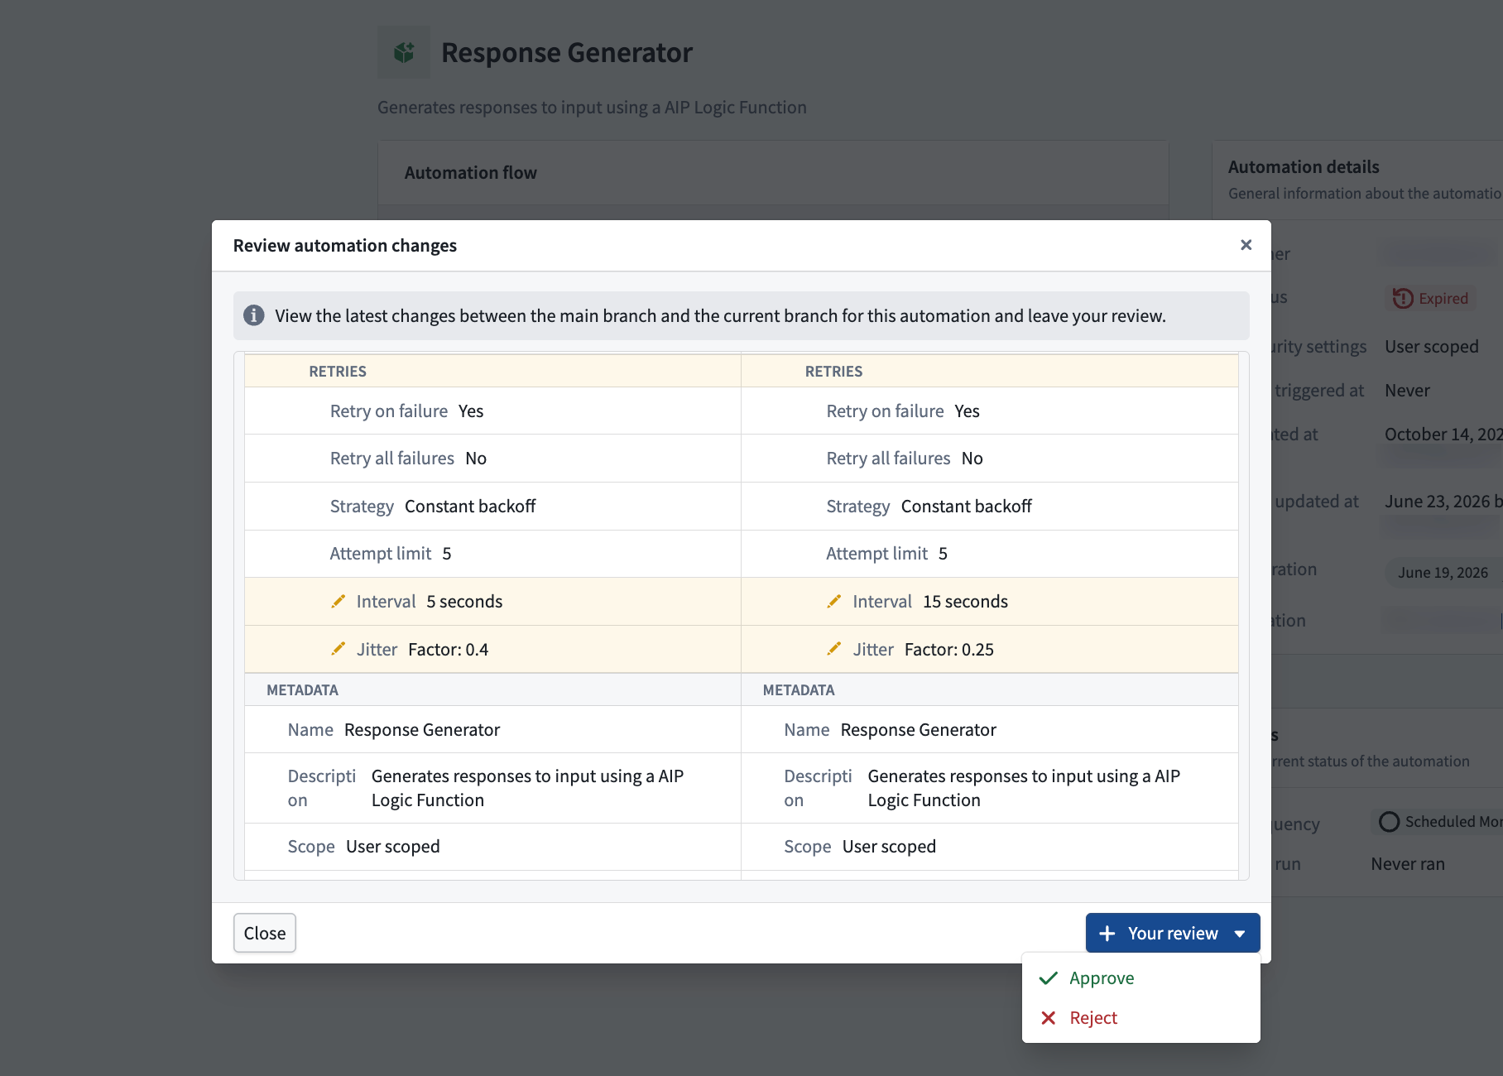Viewport: 1503px width, 1076px height.
Task: Click the Name 'Response Generator' in the right column
Action: point(919,730)
